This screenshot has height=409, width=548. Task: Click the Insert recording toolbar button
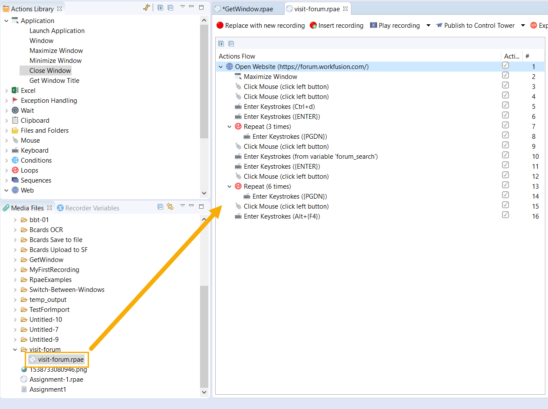pos(337,26)
